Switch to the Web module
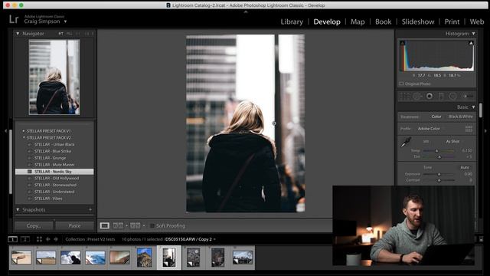The height and width of the screenshot is (276, 490). 477,22
